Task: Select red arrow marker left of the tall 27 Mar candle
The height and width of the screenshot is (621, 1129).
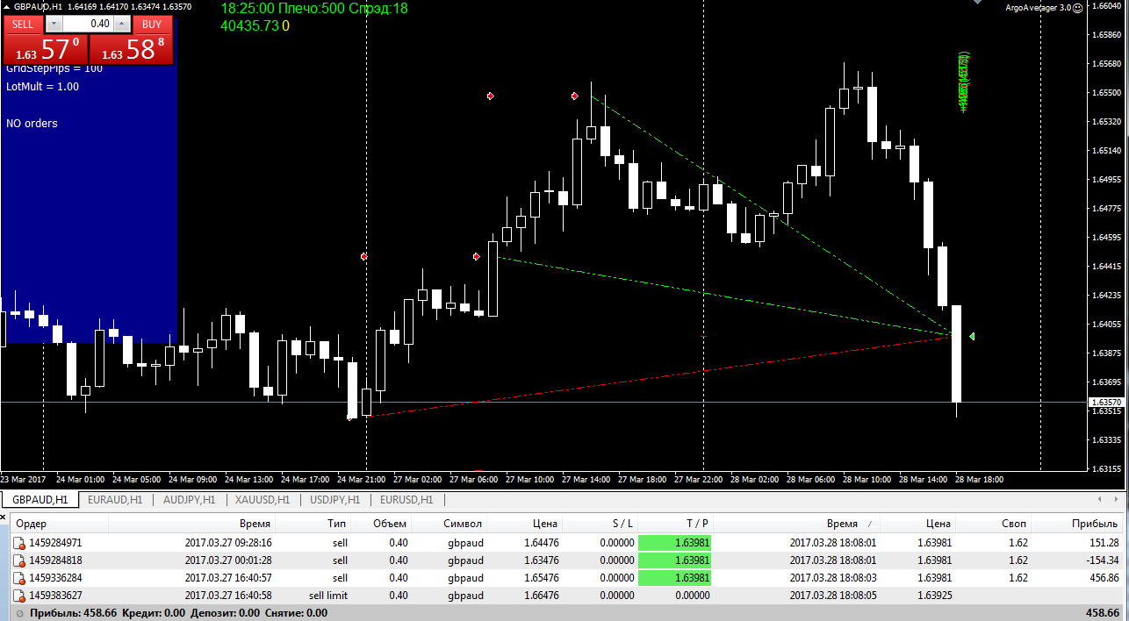Action: 477,256
